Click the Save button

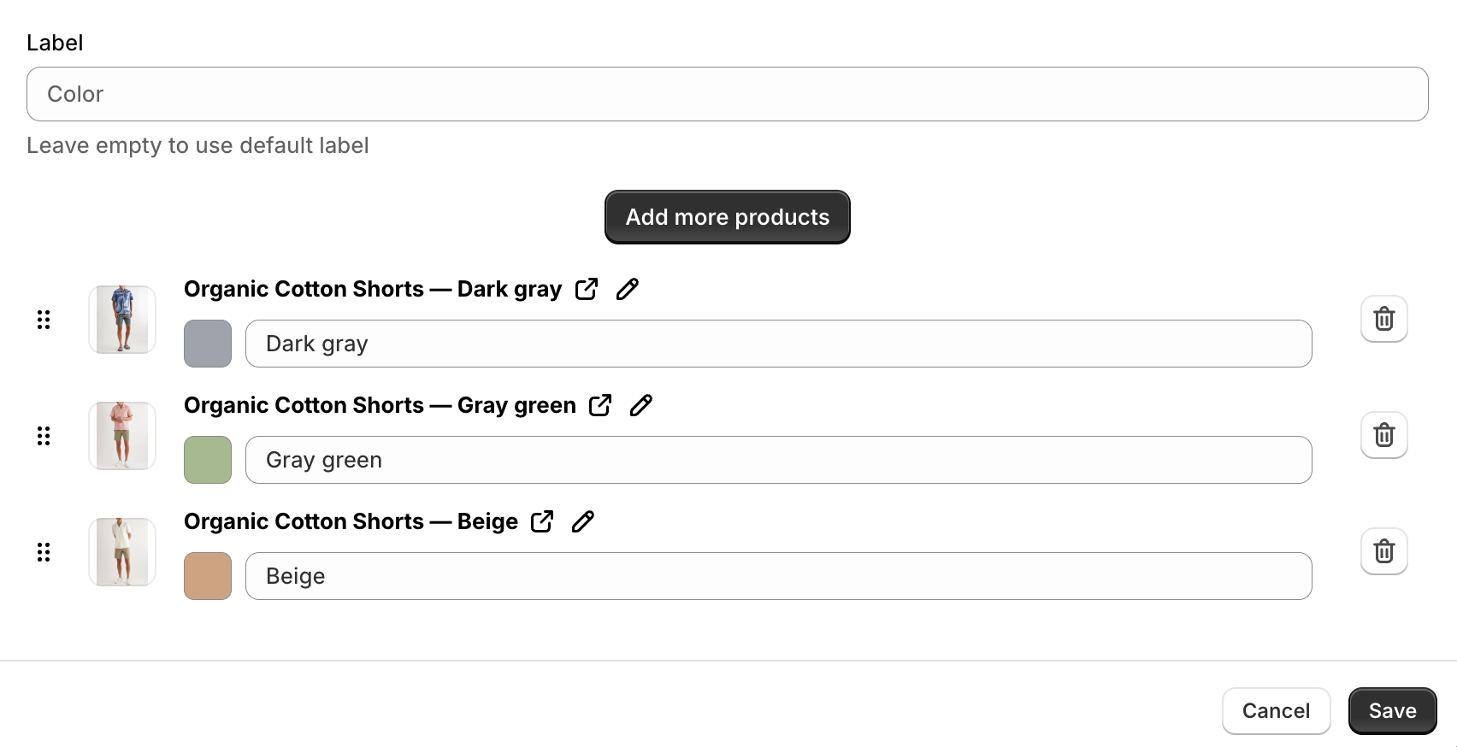tap(1392, 710)
